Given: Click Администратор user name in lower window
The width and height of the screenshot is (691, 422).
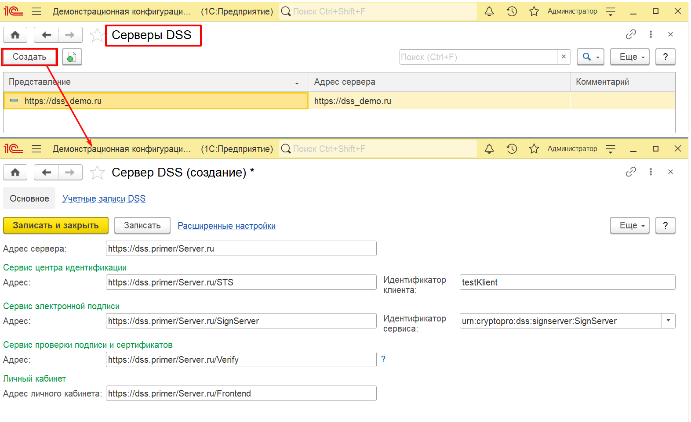Looking at the screenshot, I should 572,149.
